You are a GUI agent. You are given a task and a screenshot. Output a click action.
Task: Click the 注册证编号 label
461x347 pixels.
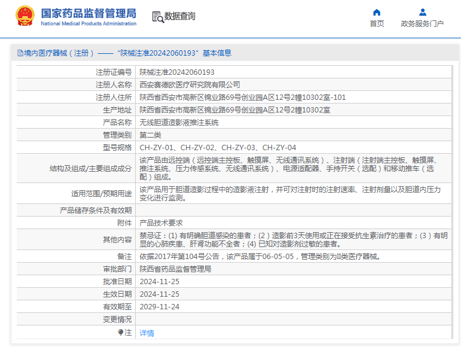[x=114, y=72]
